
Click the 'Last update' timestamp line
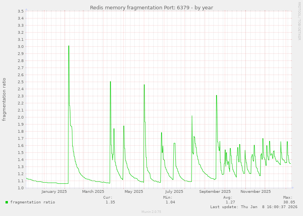(254, 207)
